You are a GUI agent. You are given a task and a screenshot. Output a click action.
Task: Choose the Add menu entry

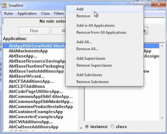[80, 9]
